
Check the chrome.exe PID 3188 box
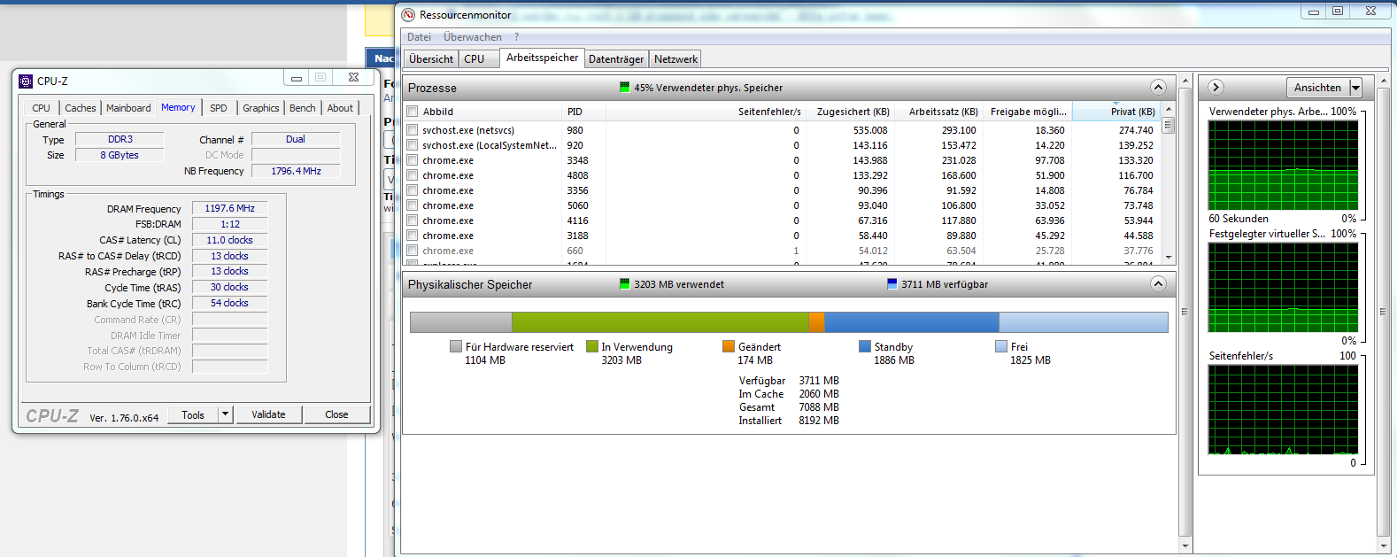coord(412,236)
